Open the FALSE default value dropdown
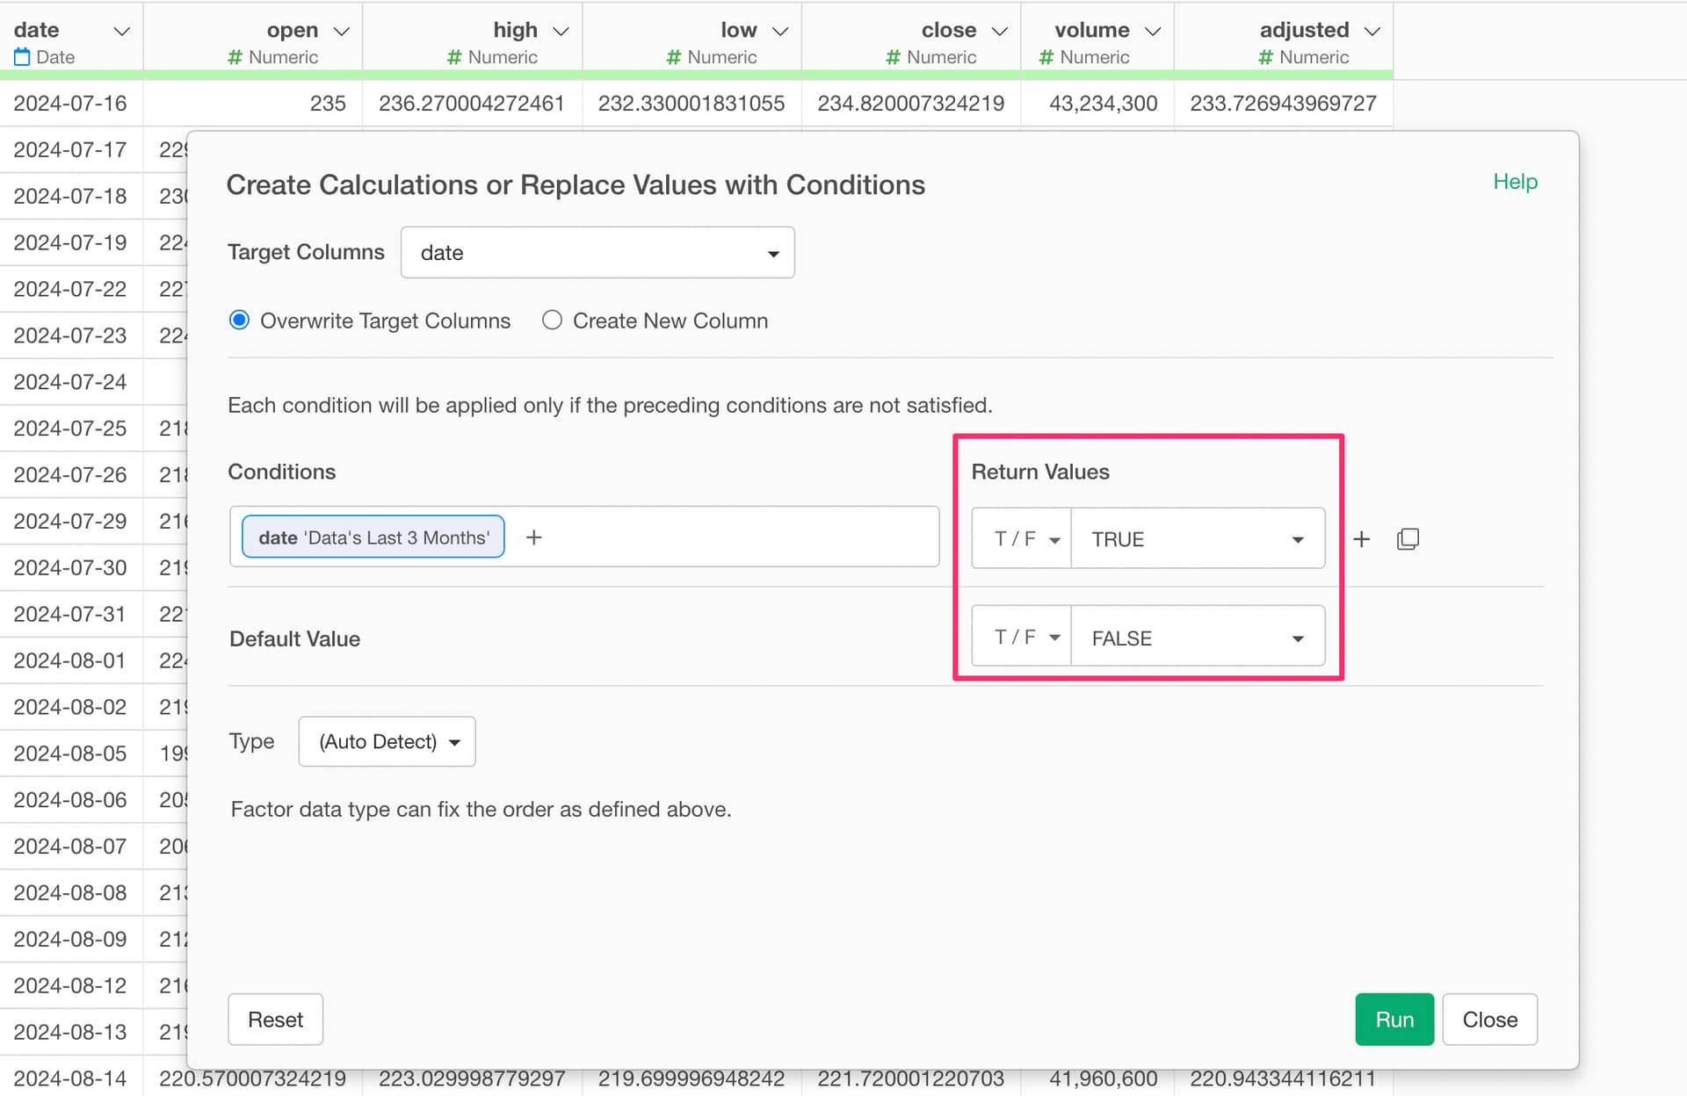This screenshot has height=1096, width=1687. pyautogui.click(x=1198, y=638)
